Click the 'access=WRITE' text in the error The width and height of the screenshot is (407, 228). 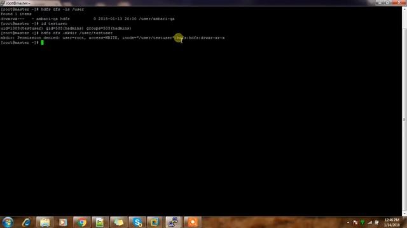pos(103,38)
